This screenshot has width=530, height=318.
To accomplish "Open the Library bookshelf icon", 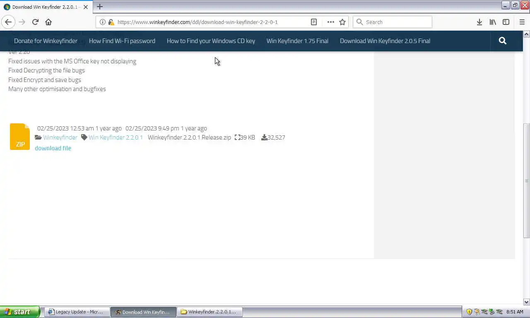I will (x=493, y=22).
